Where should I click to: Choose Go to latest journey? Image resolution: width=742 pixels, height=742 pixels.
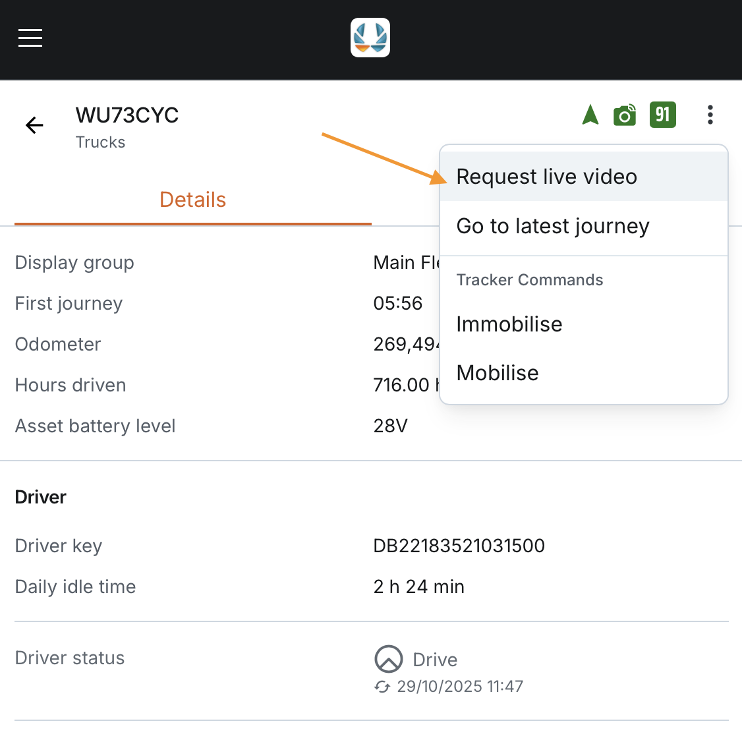coord(552,226)
